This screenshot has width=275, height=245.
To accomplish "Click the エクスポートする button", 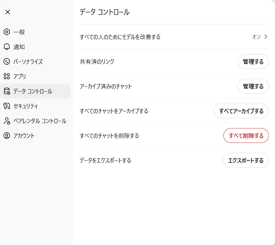I will point(246,160).
